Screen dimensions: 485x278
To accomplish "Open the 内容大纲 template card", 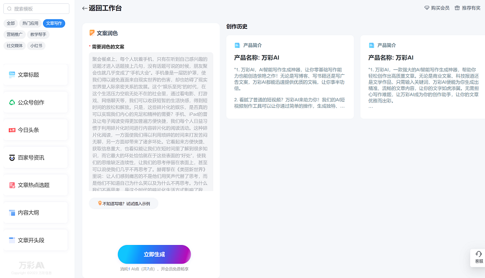I will tap(36, 212).
